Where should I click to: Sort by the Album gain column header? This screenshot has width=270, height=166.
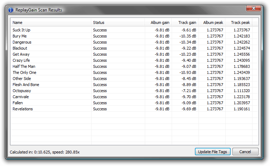pos(158,22)
